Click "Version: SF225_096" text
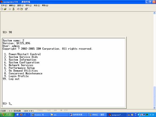 click(16, 43)
